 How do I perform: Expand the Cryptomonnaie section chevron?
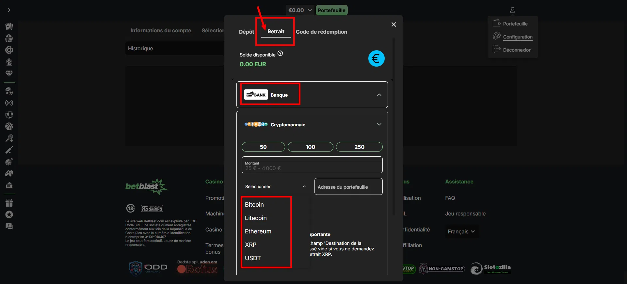(379, 124)
